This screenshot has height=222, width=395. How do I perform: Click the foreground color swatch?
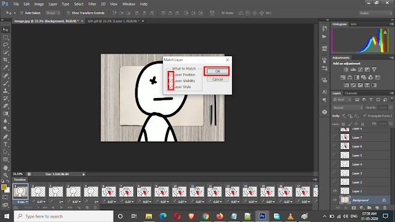click(4, 187)
